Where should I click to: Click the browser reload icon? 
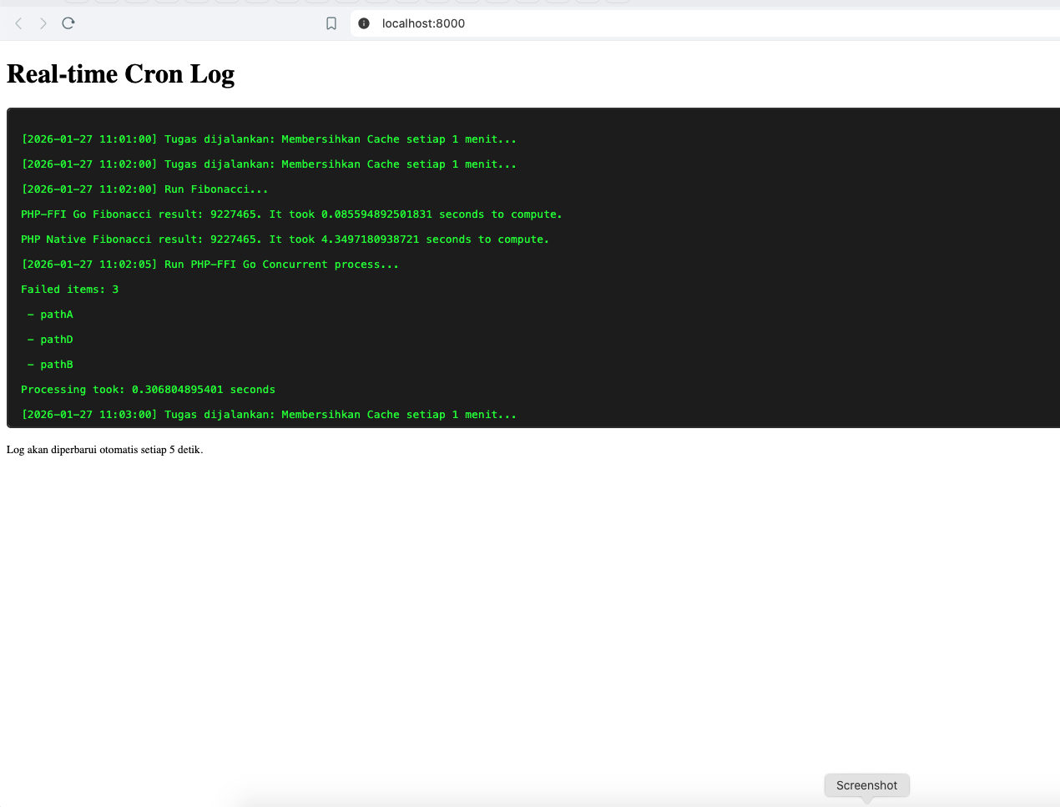(x=68, y=23)
